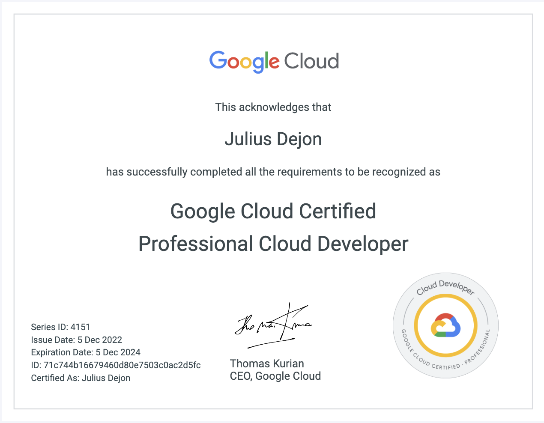Click the Google Cloud logo at top
The height and width of the screenshot is (423, 544).
pyautogui.click(x=274, y=62)
